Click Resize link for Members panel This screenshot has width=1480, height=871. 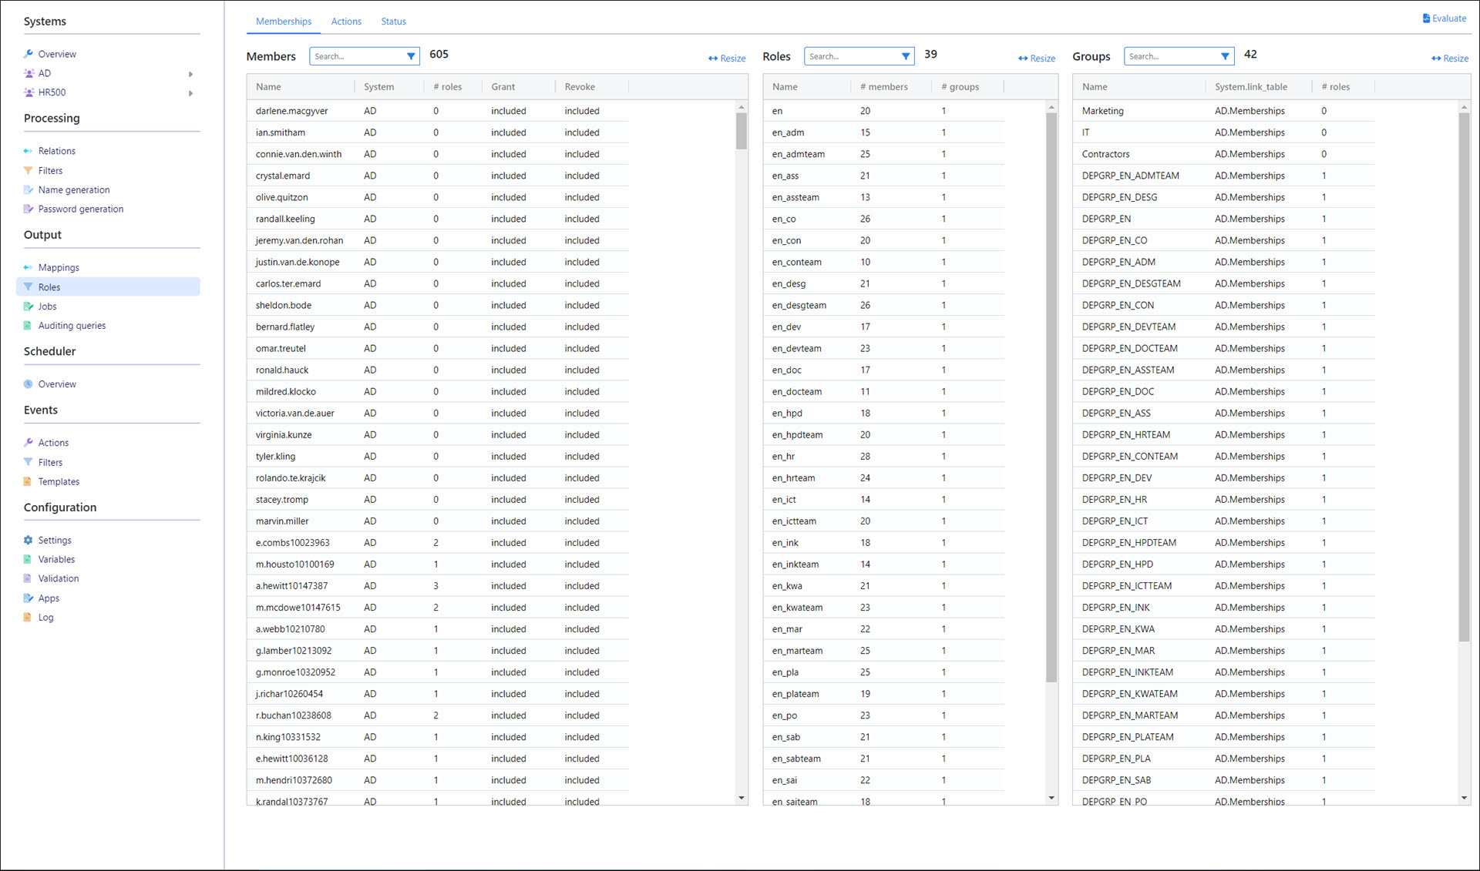(x=727, y=59)
